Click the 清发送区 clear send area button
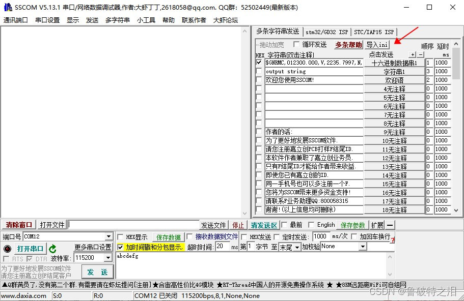Screen dimensions: 464x301 264,224
